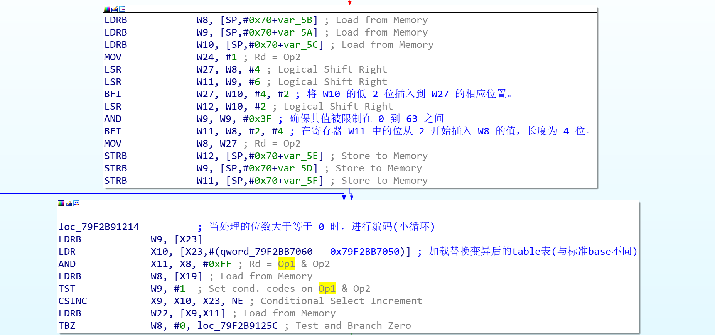Screen dimensions: 715x335
Task: Click var_5F in the STRB W11 line
Action: click(301, 181)
